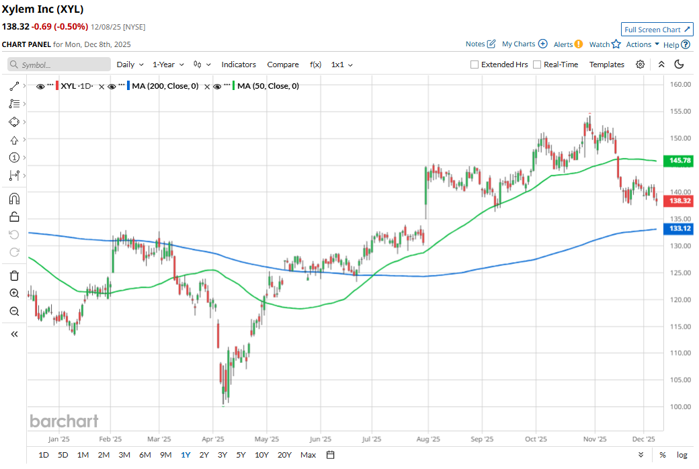
Task: Open the Templates menu
Action: coord(607,65)
